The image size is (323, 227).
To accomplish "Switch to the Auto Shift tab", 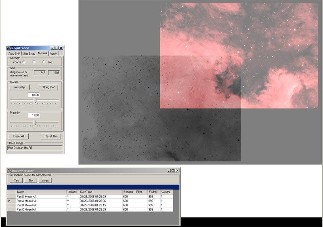I will coord(15,53).
